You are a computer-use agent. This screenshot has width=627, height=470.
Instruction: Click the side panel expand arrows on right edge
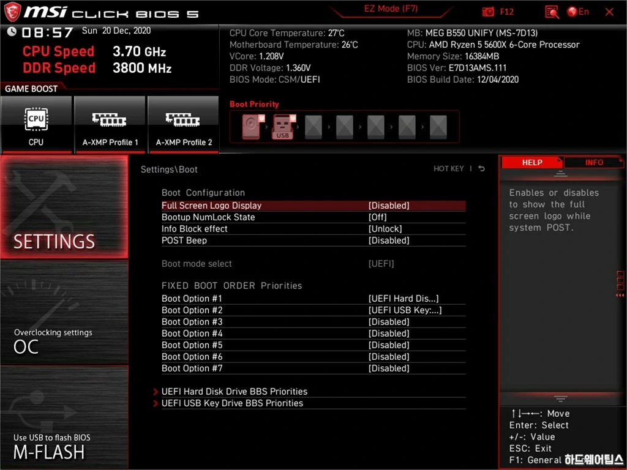pyautogui.click(x=620, y=296)
